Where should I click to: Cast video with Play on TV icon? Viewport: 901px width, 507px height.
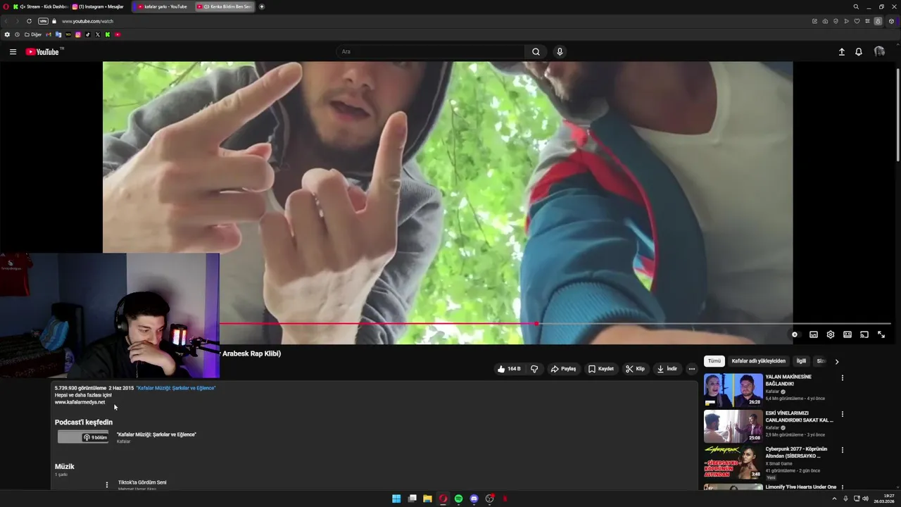pos(864,334)
